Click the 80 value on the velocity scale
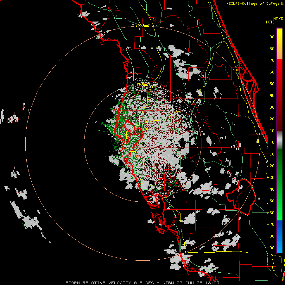 pyautogui.click(x=272, y=48)
